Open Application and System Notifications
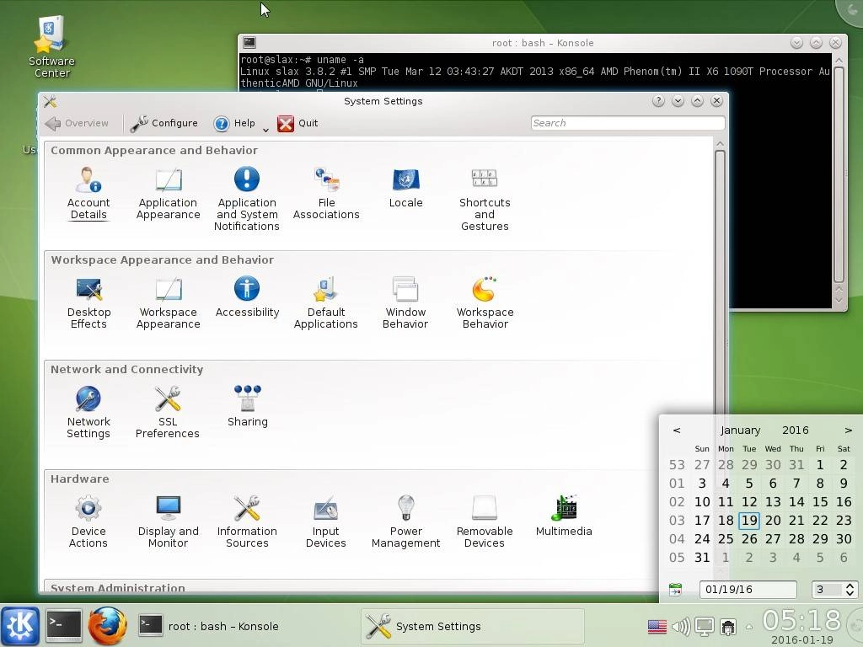 tap(247, 198)
